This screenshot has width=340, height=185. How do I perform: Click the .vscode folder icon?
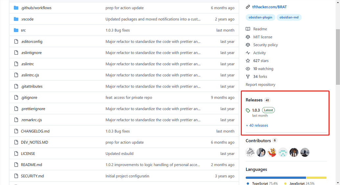pos(16,19)
